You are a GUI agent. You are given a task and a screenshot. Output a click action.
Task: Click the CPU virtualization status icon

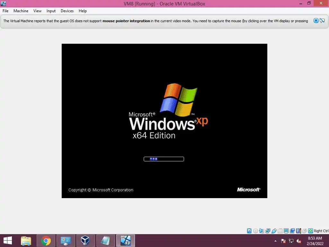tap(298, 231)
